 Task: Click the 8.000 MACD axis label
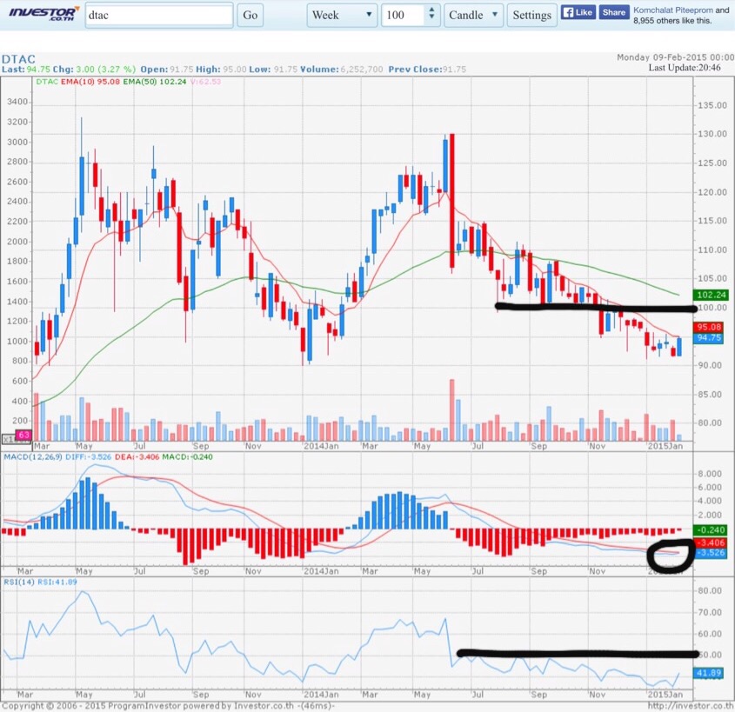coord(710,474)
